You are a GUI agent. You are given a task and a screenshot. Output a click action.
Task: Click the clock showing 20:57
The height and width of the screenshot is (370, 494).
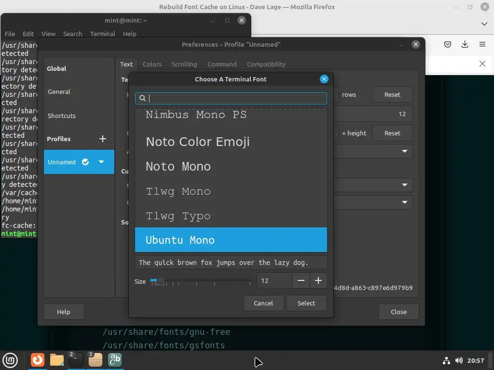(x=475, y=360)
